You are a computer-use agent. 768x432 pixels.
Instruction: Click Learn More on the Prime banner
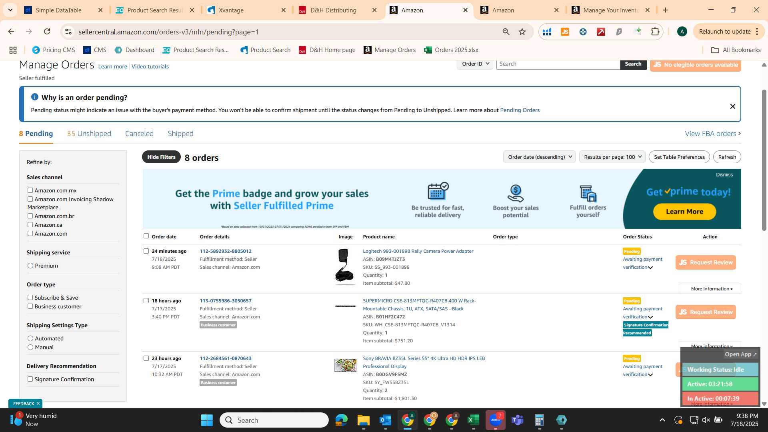coord(684,212)
